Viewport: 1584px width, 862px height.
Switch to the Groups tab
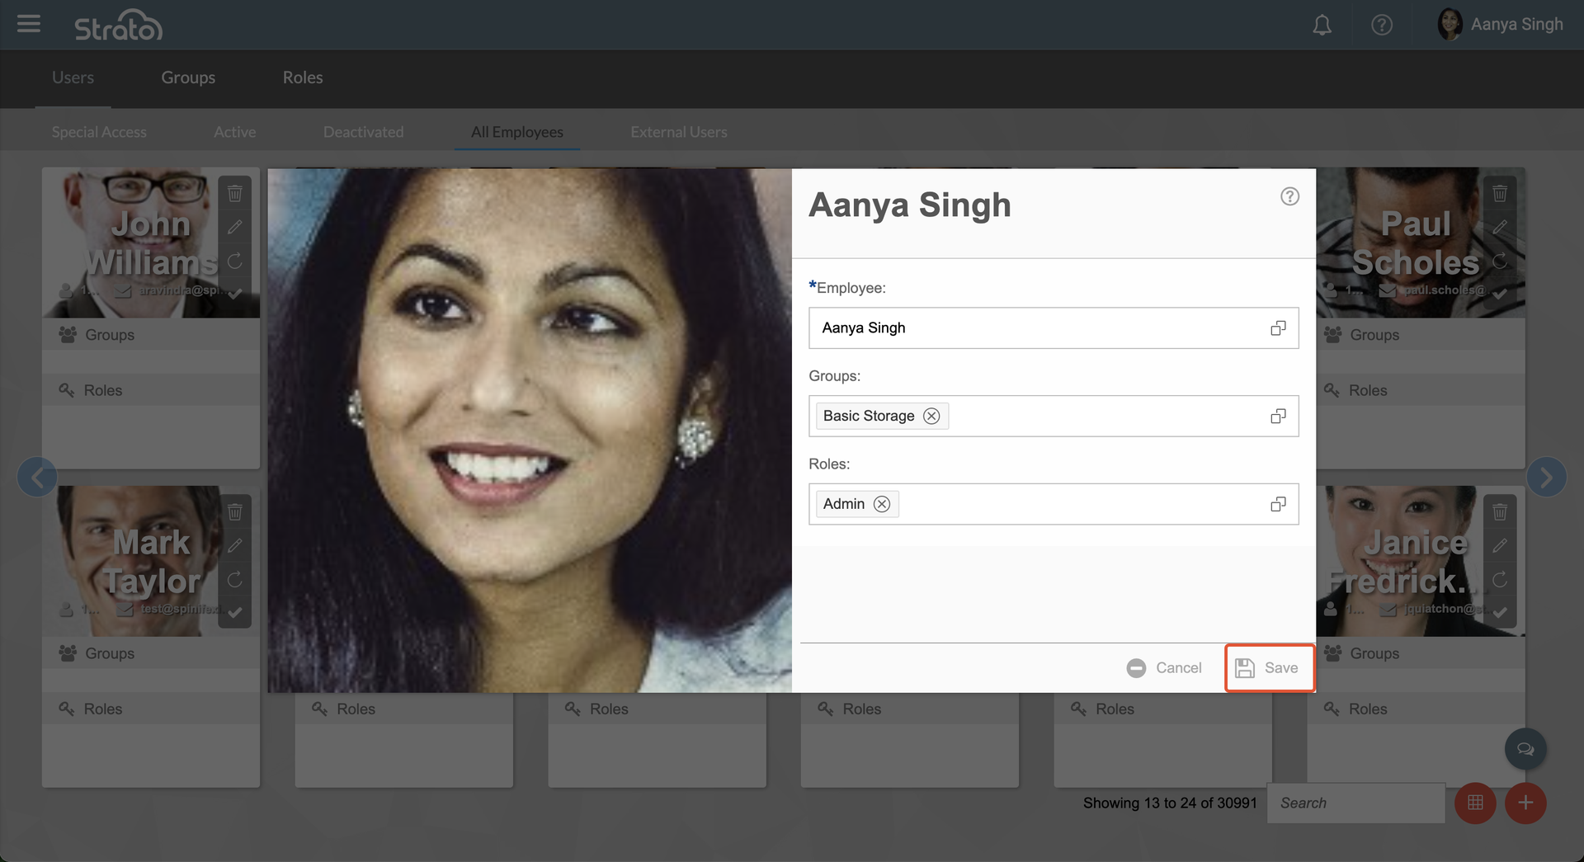tap(188, 78)
